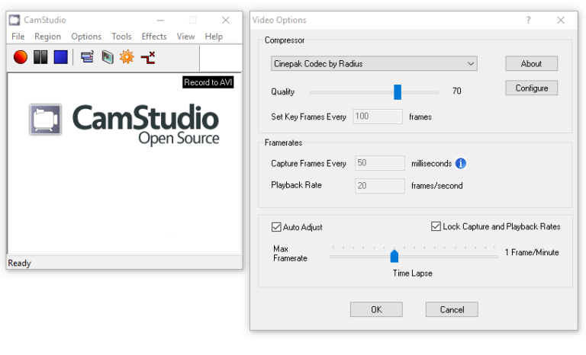
Task: Disable Lock Capture and Playback Rates
Action: tap(436, 227)
